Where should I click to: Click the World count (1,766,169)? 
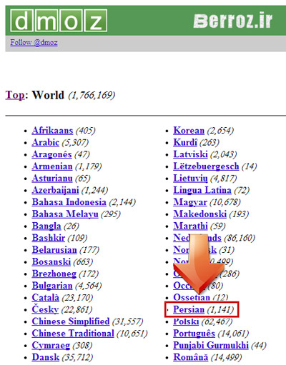[92, 95]
